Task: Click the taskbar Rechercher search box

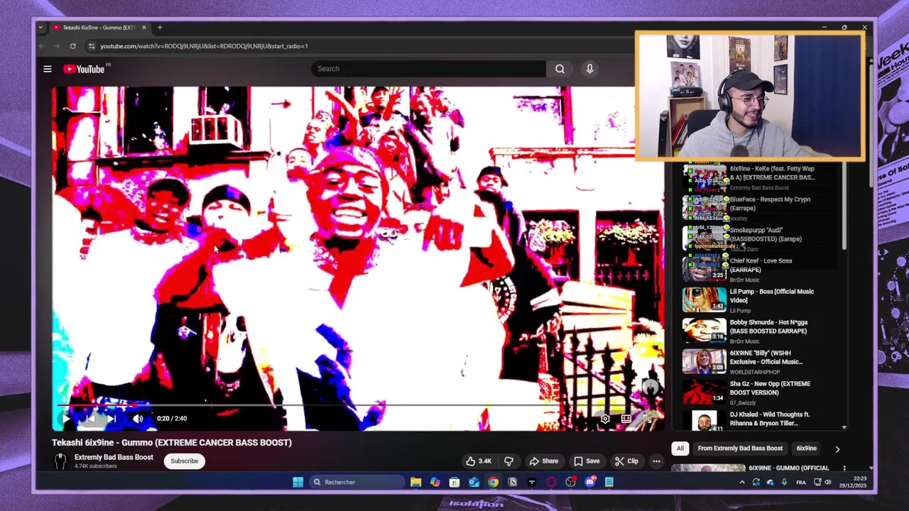Action: 357,483
